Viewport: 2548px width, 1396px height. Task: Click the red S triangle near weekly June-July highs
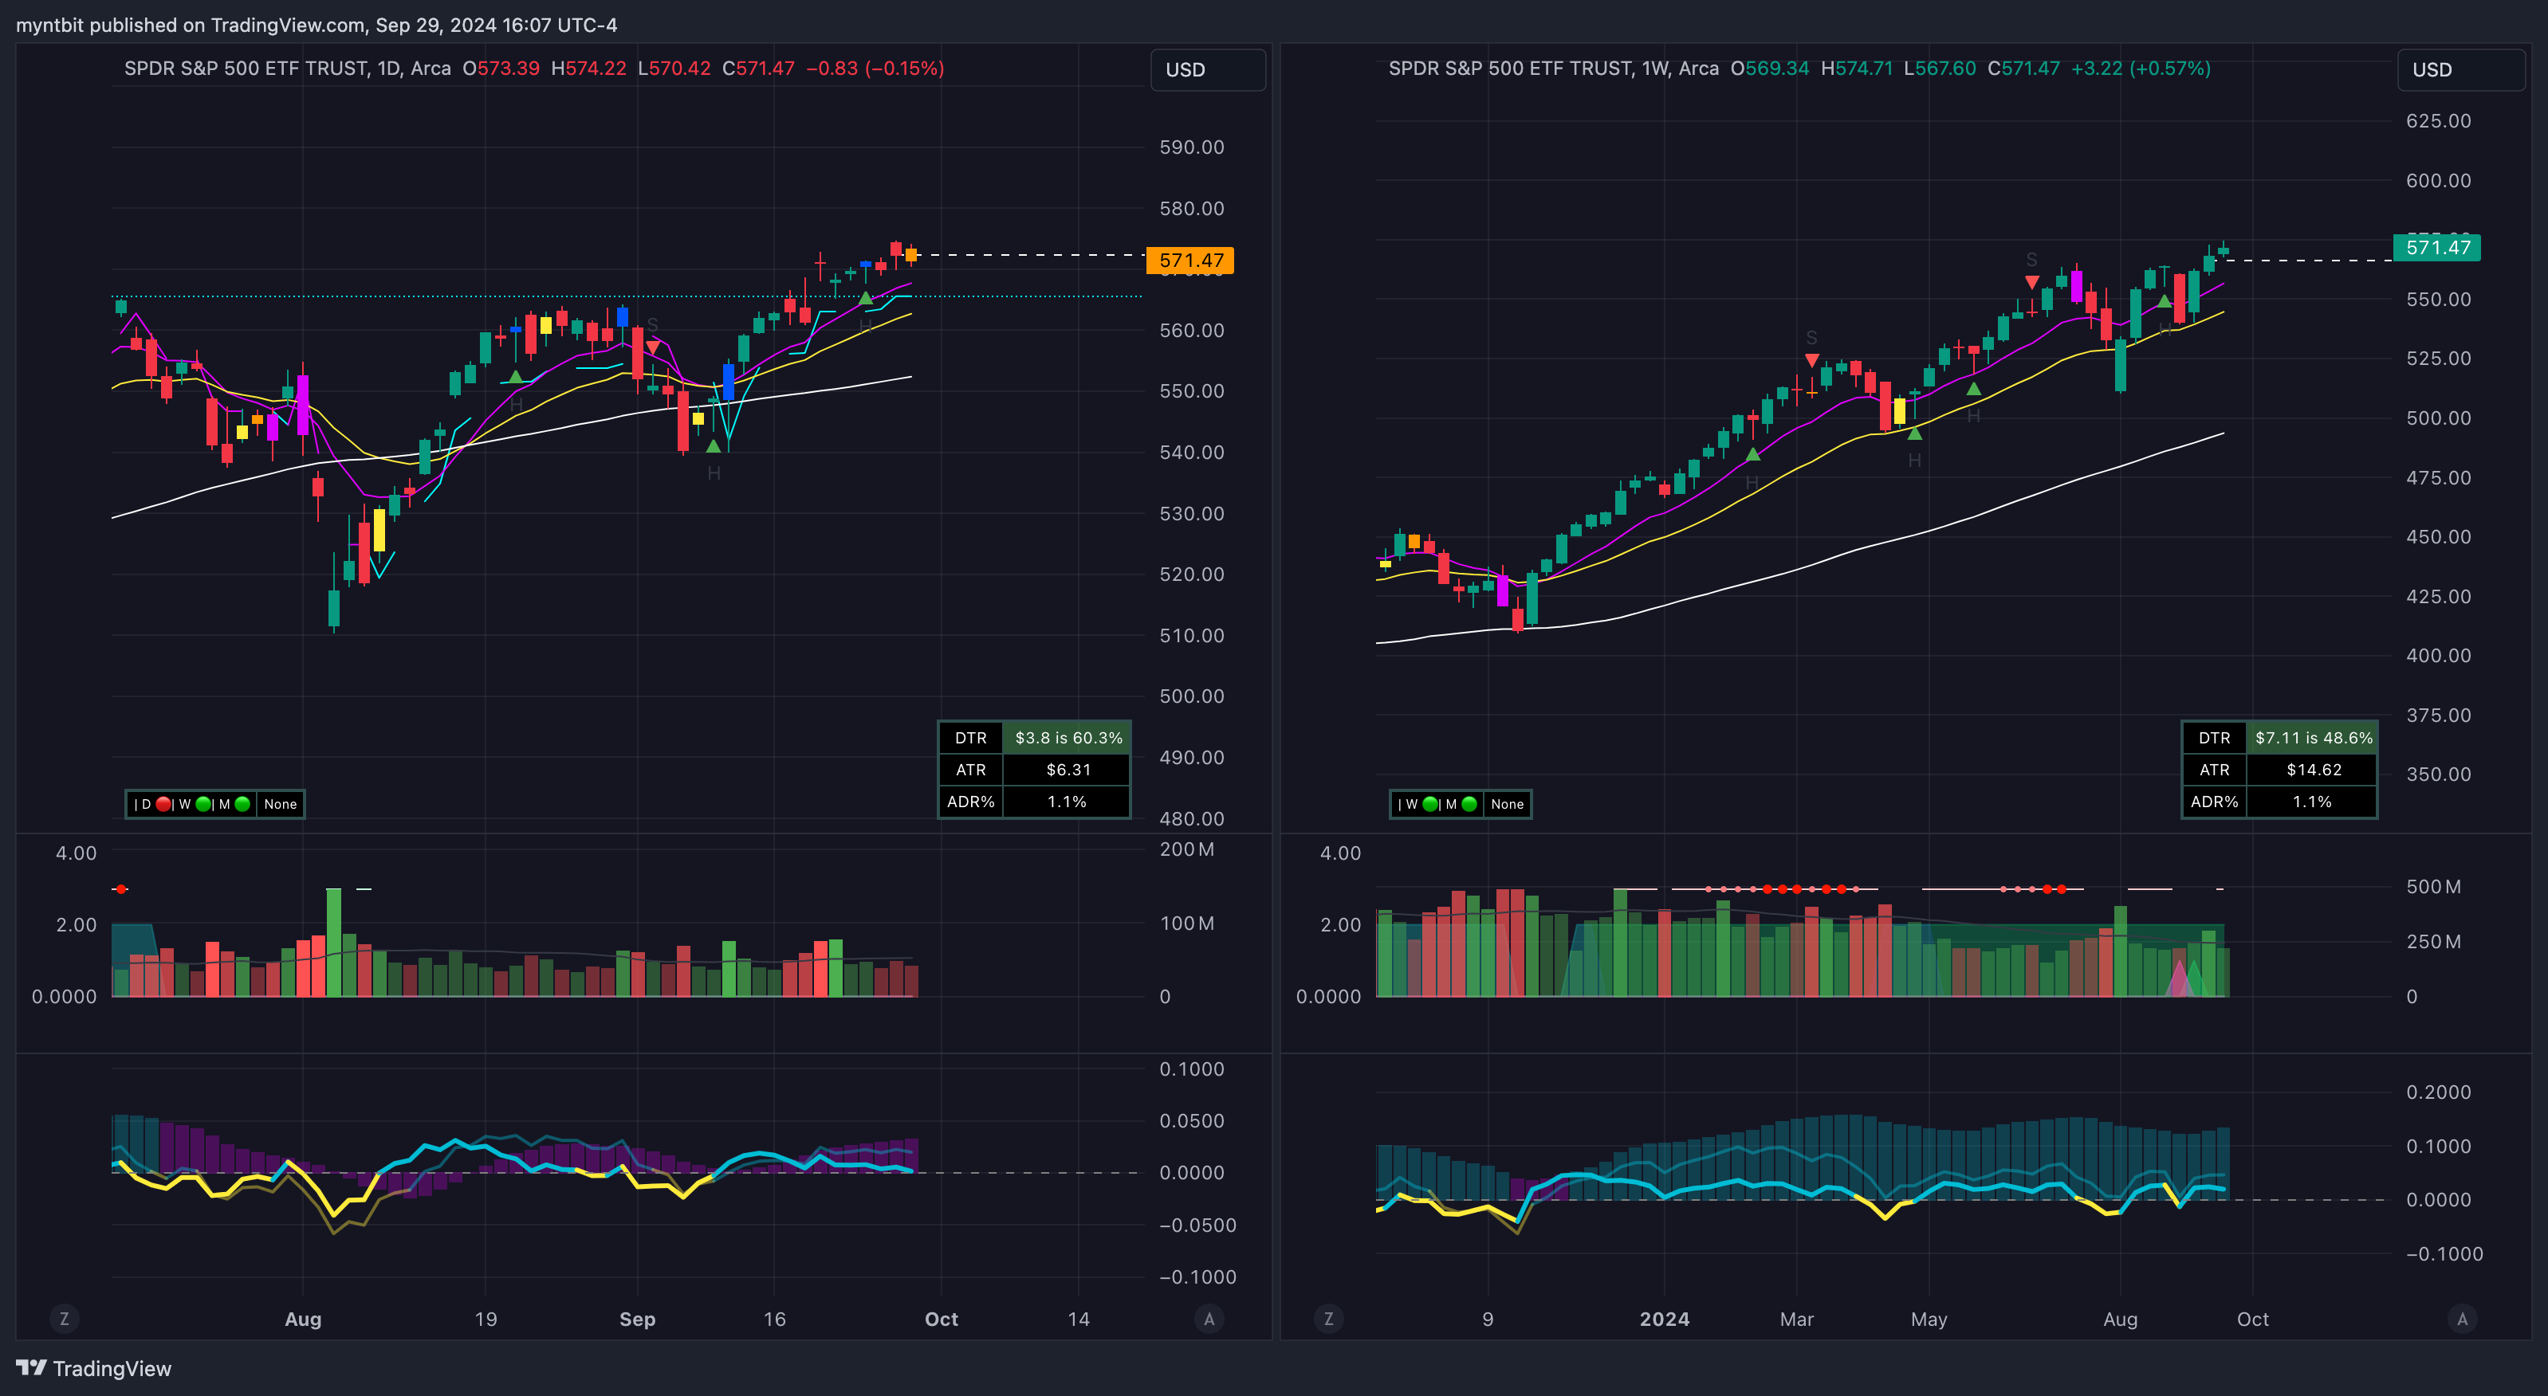[2031, 282]
